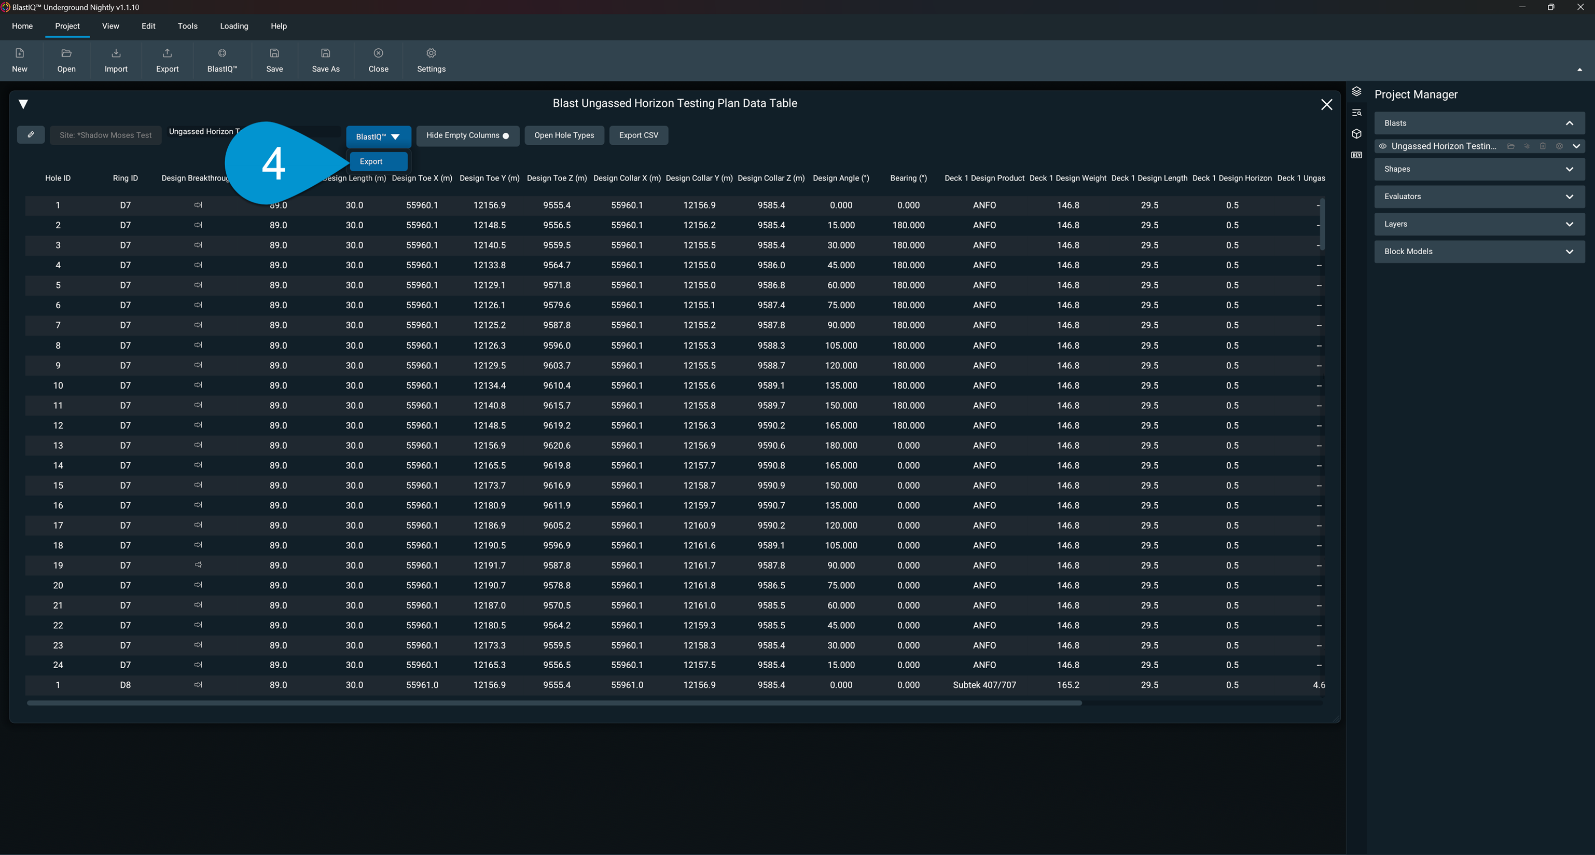The height and width of the screenshot is (855, 1595).
Task: Collapse the ribbon with the small up arrow
Action: click(x=1579, y=70)
